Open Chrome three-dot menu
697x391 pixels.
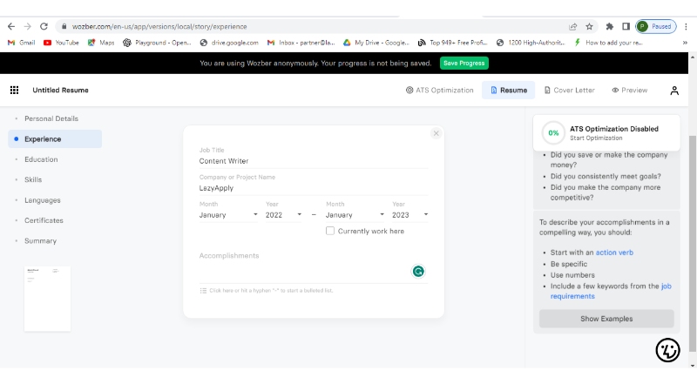(686, 27)
